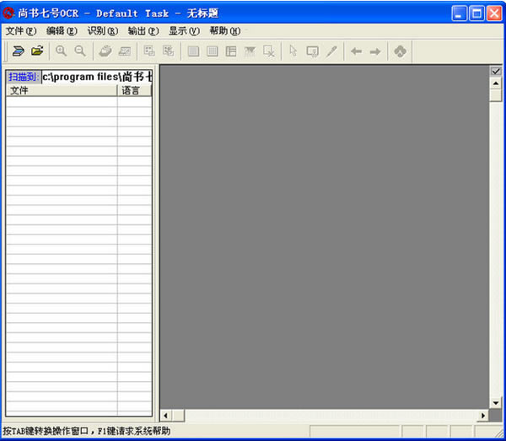Close the 尚书七号OCR window

[x=494, y=13]
